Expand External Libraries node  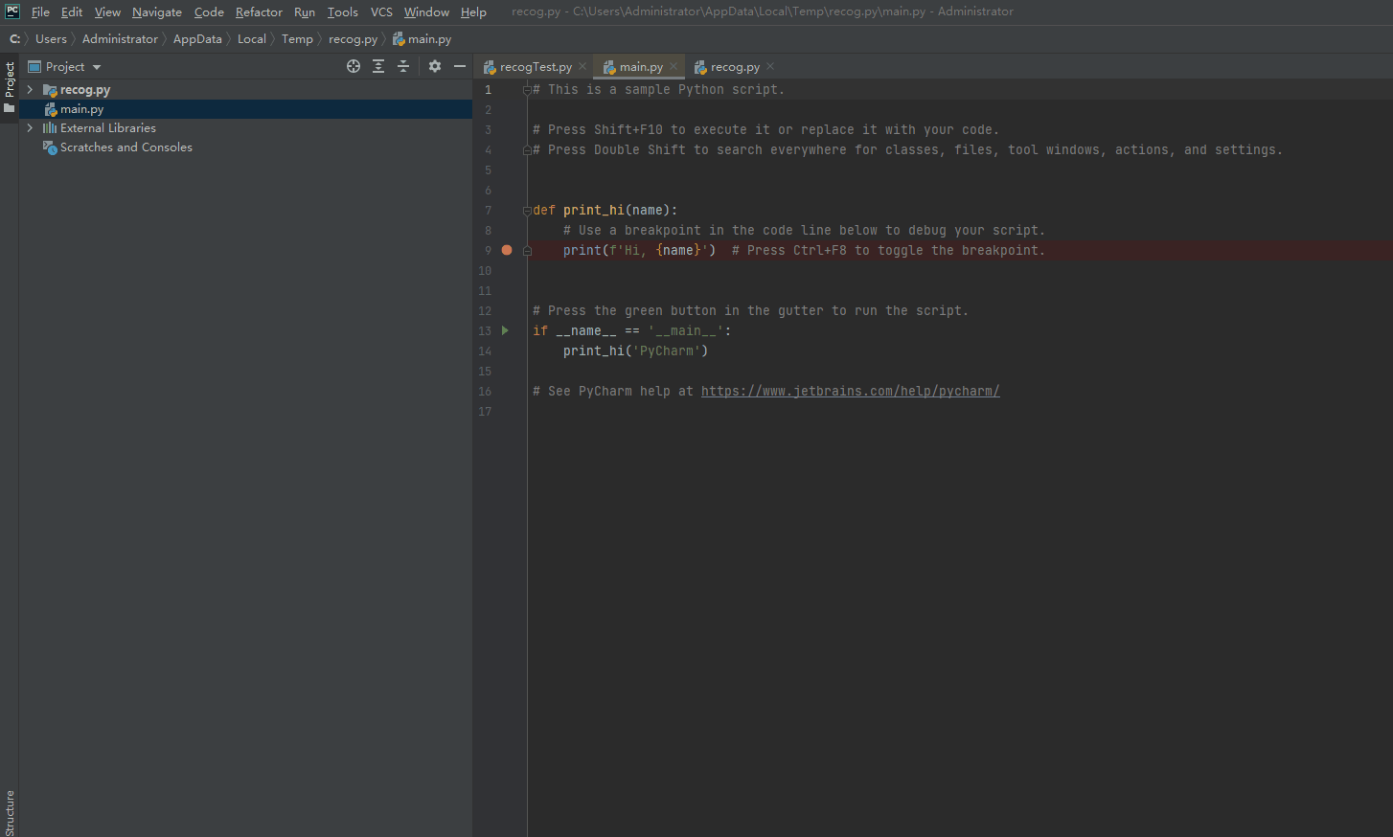(x=30, y=127)
